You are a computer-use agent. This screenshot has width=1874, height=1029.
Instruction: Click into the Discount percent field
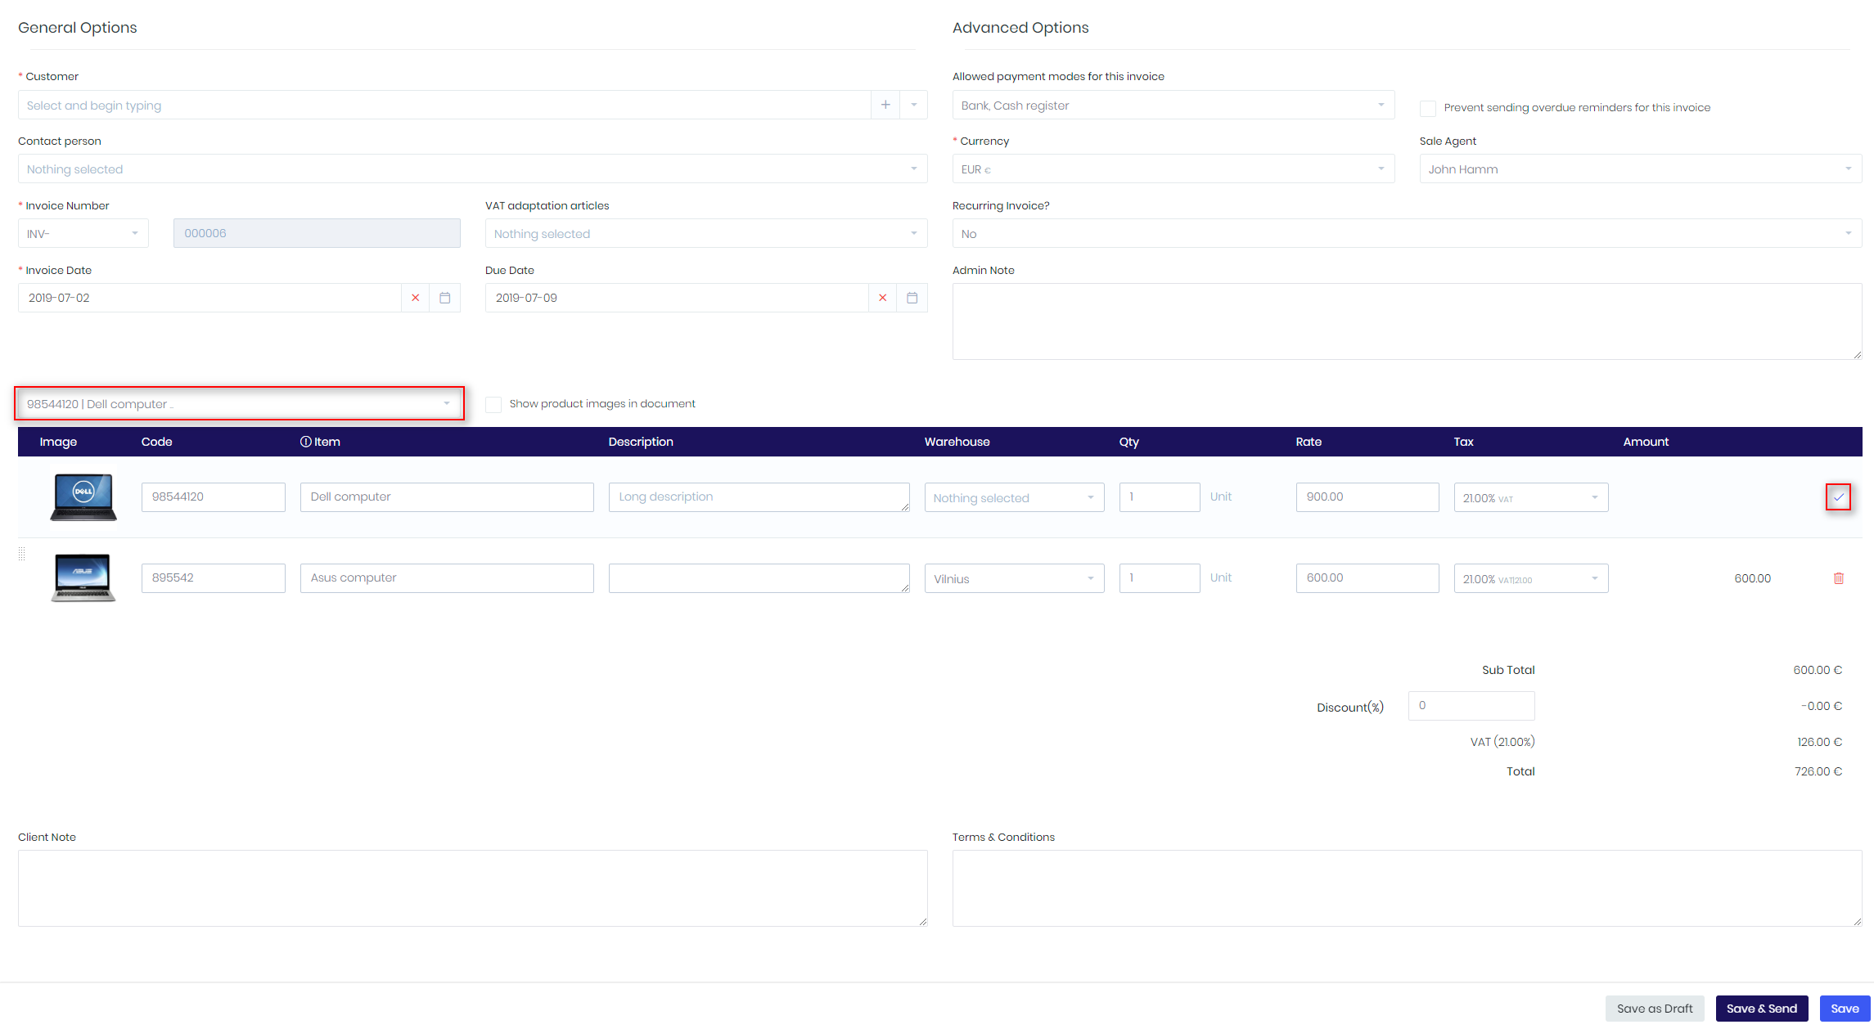[1471, 705]
